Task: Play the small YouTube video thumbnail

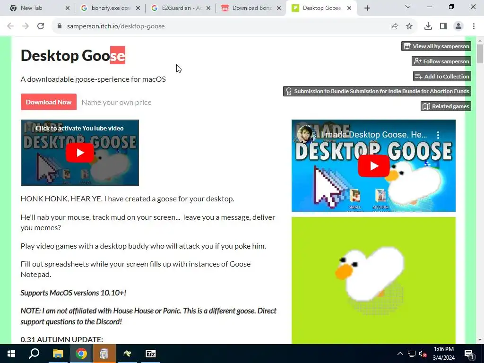Action: [79, 153]
